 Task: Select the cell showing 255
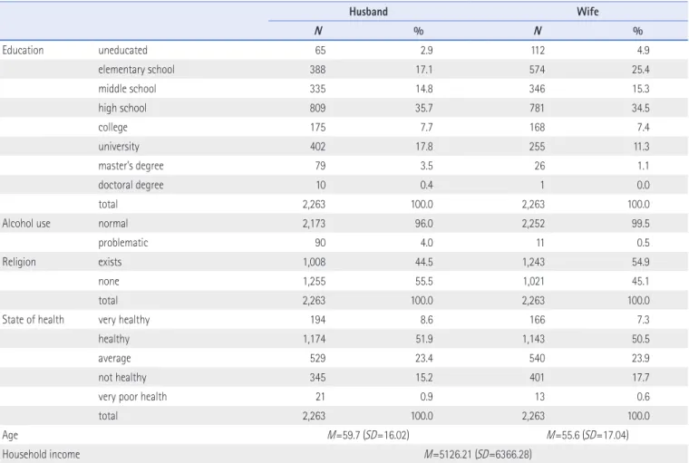[537, 147]
